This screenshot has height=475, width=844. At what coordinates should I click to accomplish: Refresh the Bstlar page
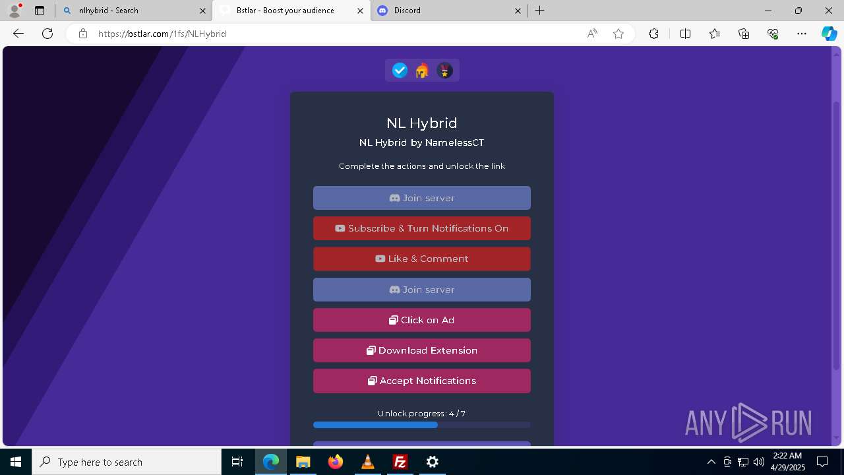point(47,34)
